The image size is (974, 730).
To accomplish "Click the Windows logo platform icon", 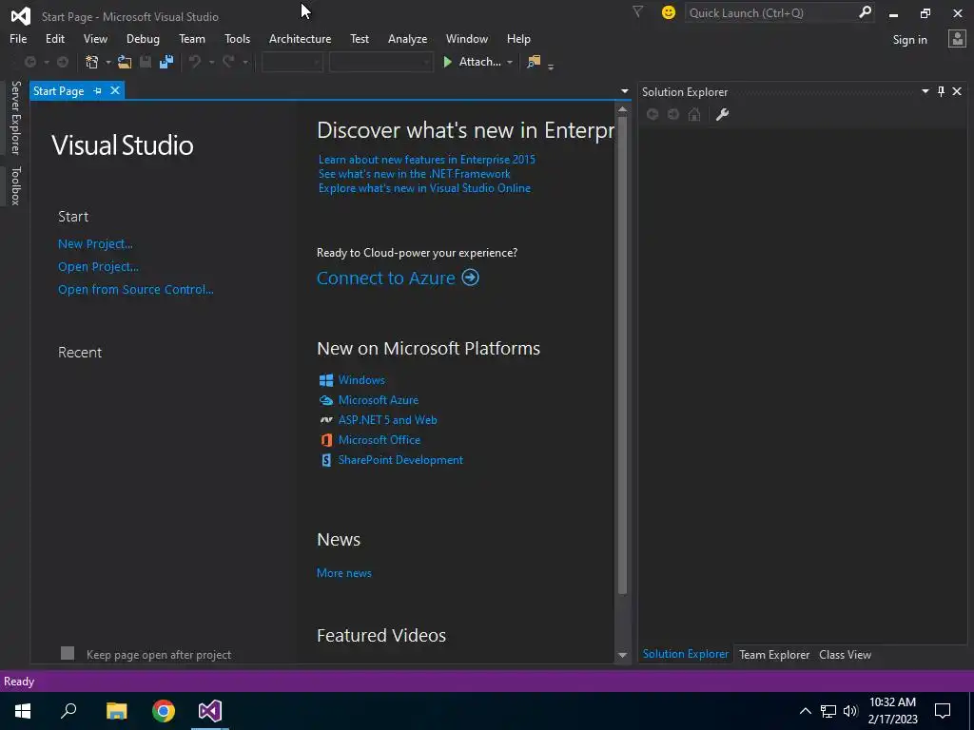I will coord(326,380).
